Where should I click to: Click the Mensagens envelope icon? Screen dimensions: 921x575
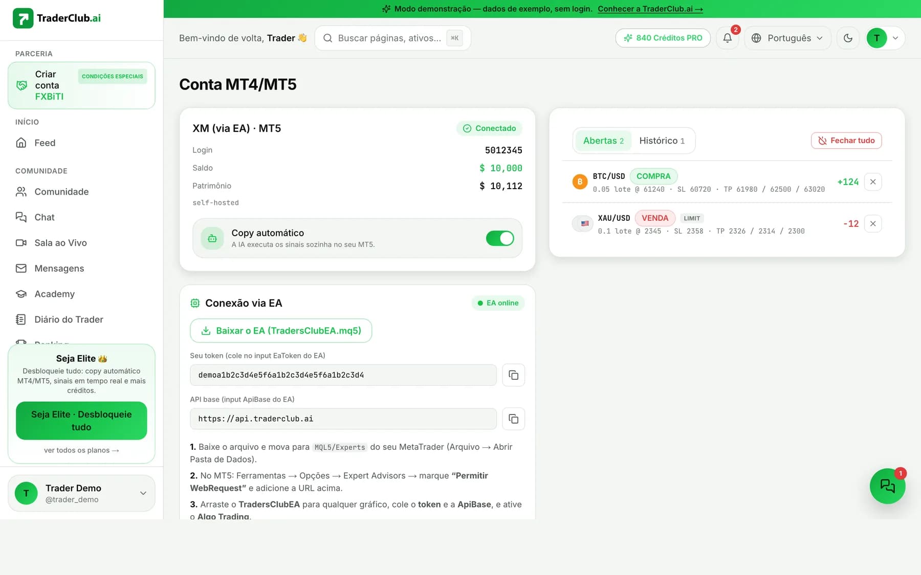click(x=21, y=268)
